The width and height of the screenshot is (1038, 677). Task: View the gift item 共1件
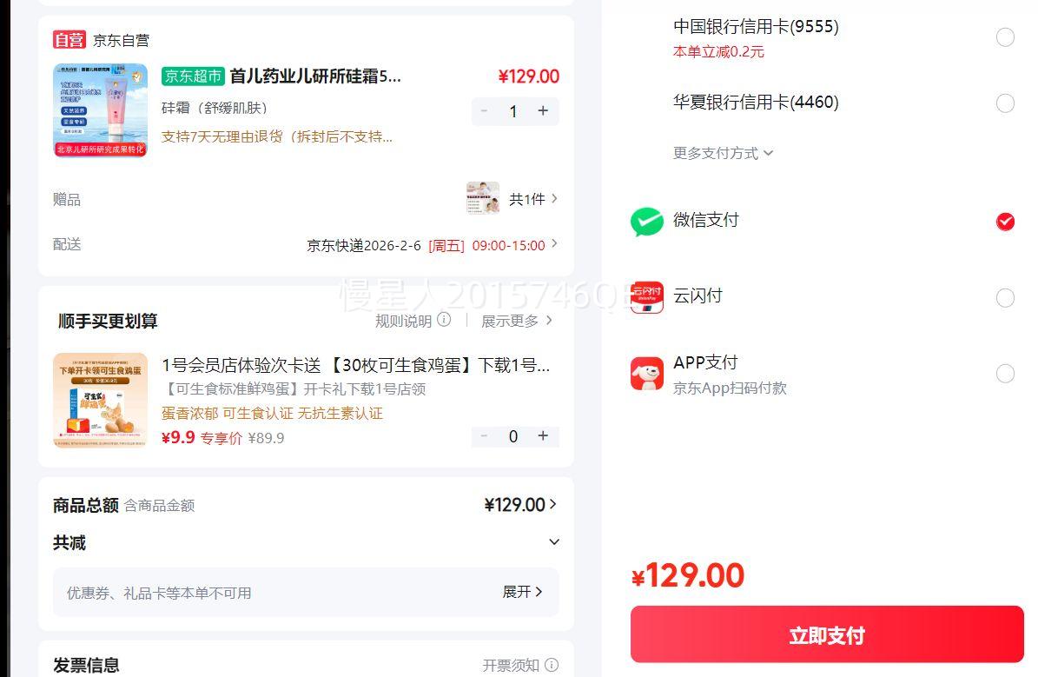click(532, 199)
